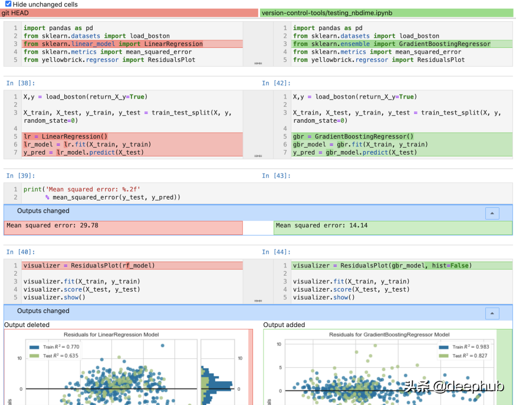Click the deleted ResidualsPlot(rf_model) line
The width and height of the screenshot is (516, 405).
coord(132,266)
